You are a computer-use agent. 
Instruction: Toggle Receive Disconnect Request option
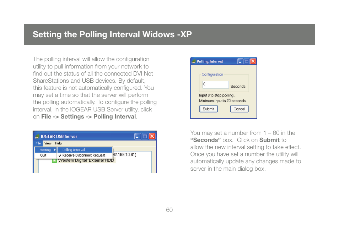(85, 155)
